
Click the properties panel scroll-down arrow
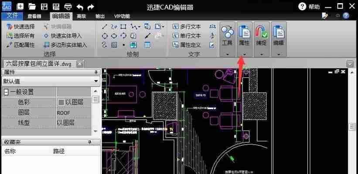pos(95,131)
